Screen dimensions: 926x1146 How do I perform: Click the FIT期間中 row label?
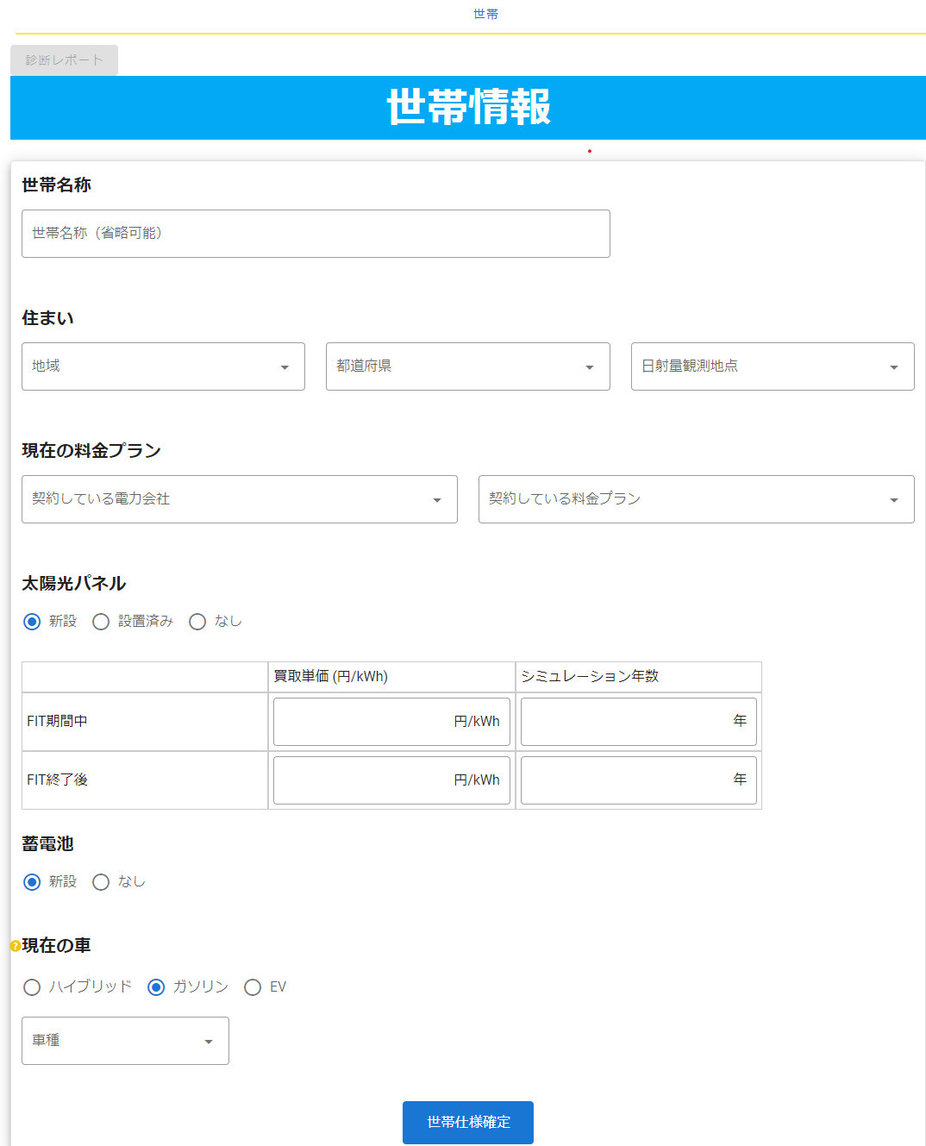(57, 721)
